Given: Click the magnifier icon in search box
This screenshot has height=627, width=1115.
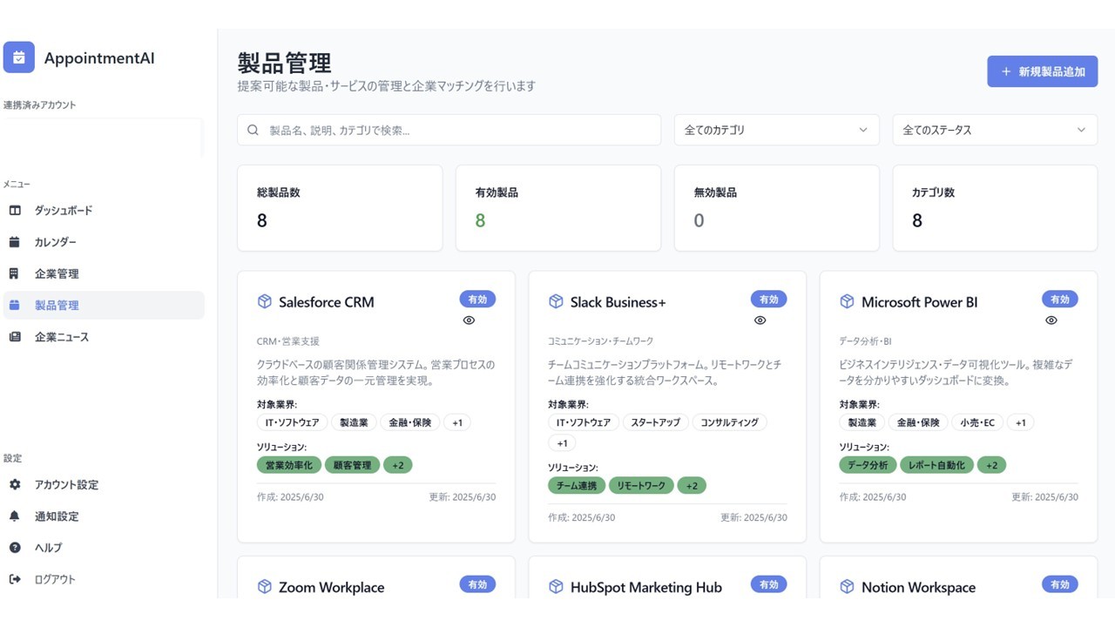Looking at the screenshot, I should coord(253,130).
